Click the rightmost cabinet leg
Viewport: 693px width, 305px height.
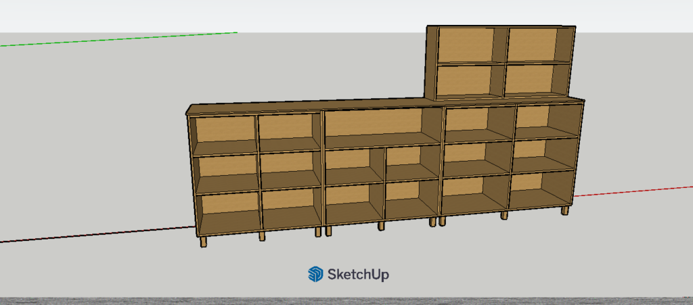click(564, 210)
